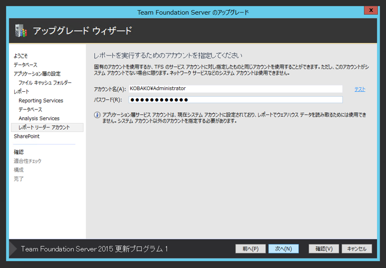Click the テスト link
Screen dimensions: 386x268
360,90
